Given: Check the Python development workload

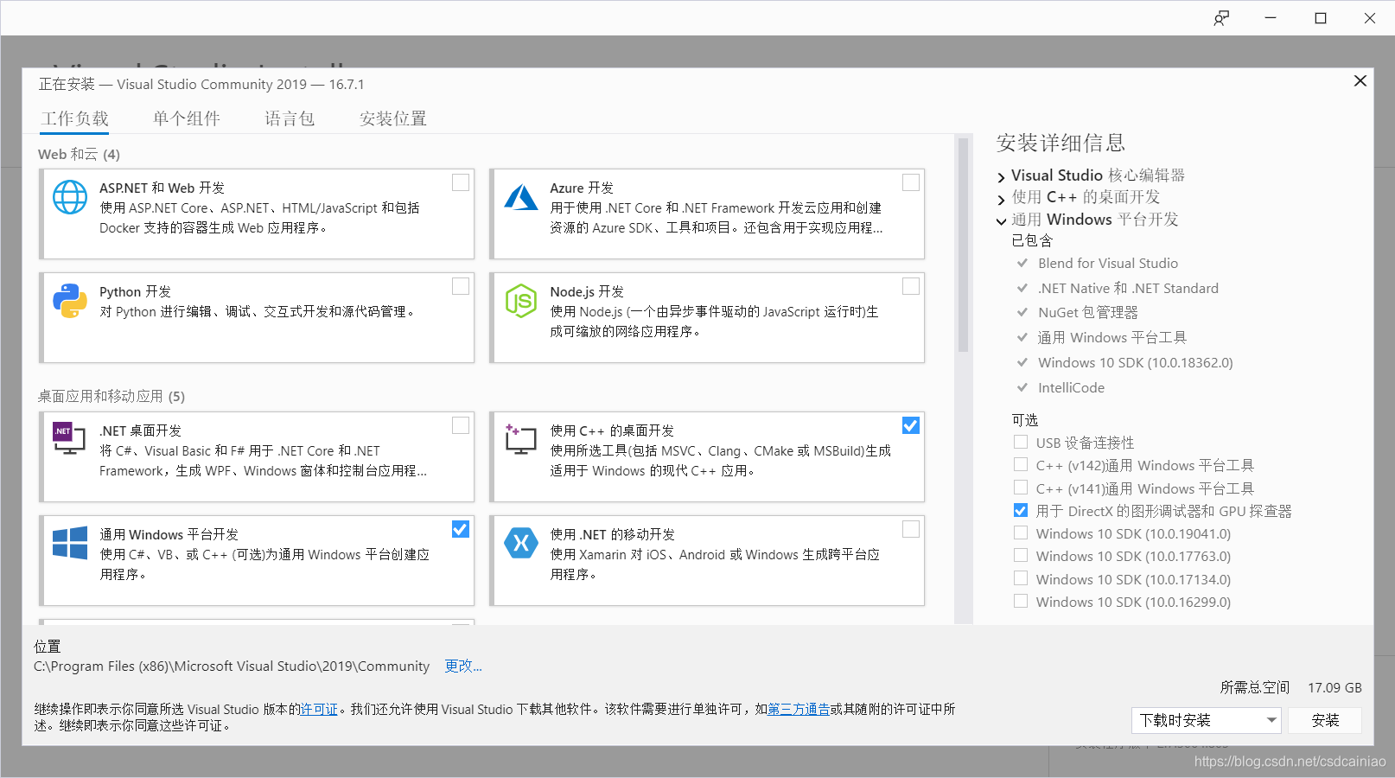Looking at the screenshot, I should 461,286.
